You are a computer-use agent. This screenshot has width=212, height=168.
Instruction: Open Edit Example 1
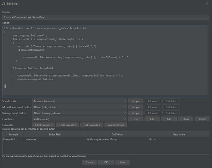43,125
